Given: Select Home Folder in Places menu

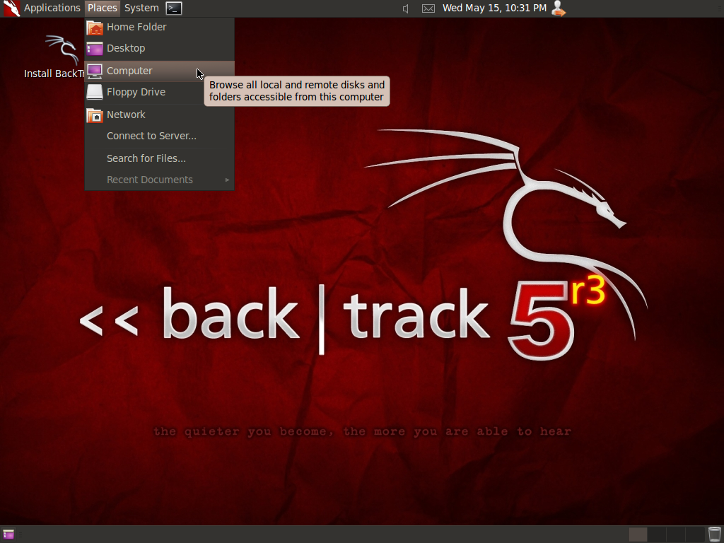Looking at the screenshot, I should pos(159,28).
